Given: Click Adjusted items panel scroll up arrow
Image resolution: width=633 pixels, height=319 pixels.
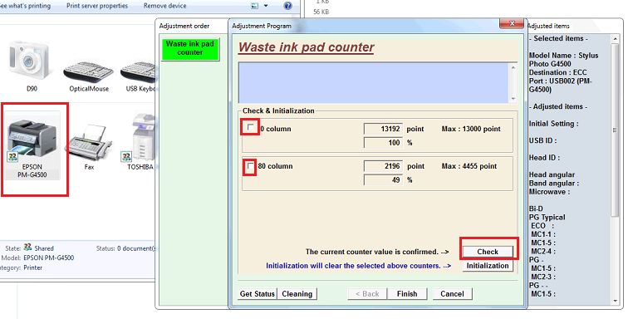Looking at the screenshot, I should tap(616, 39).
